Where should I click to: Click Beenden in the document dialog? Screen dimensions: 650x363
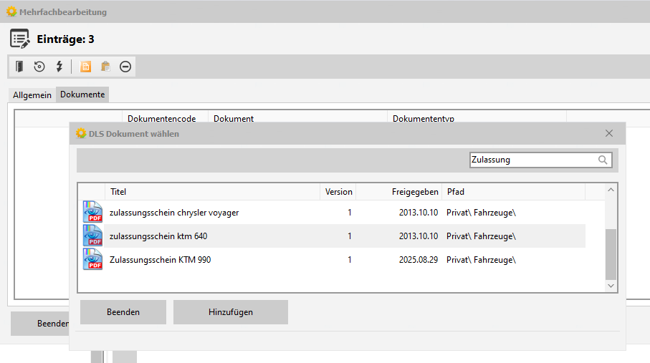pos(123,312)
